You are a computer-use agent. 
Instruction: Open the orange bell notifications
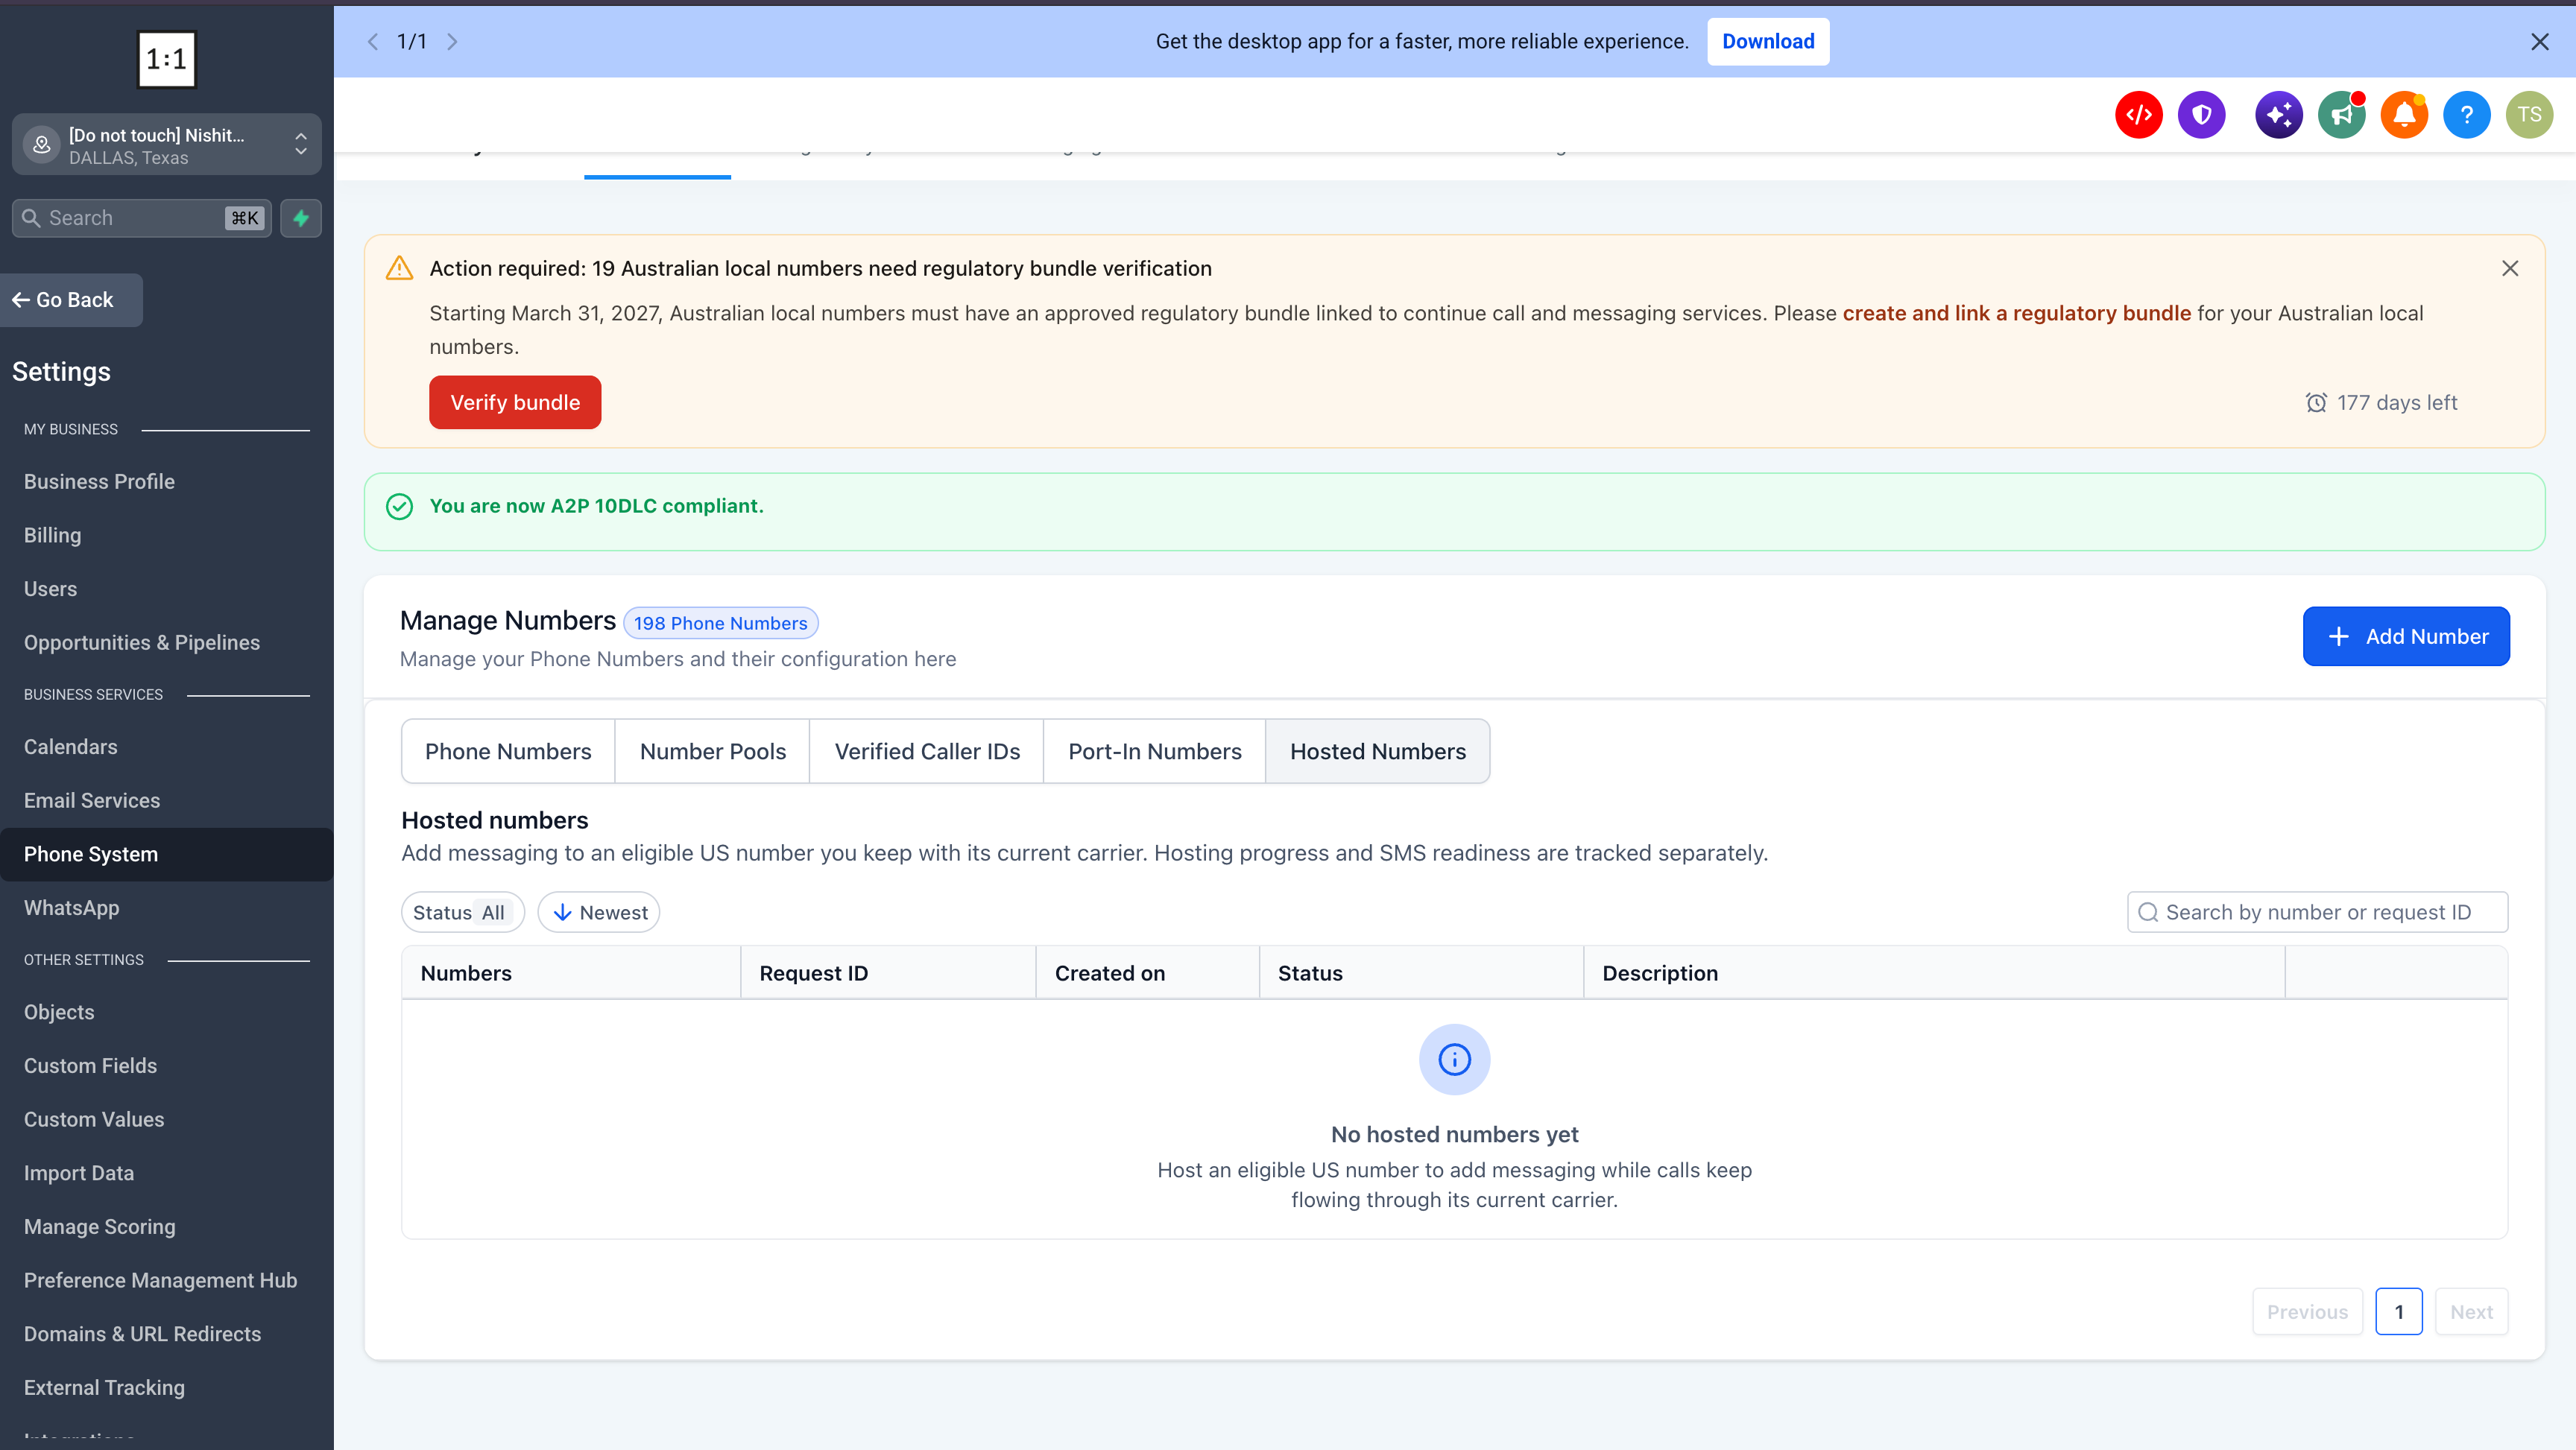point(2404,115)
